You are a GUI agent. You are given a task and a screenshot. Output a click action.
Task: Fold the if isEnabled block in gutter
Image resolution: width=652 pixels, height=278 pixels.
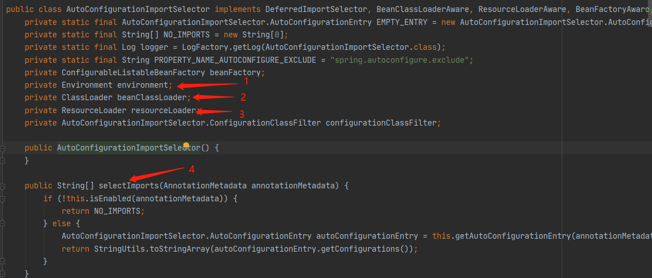tap(3, 199)
